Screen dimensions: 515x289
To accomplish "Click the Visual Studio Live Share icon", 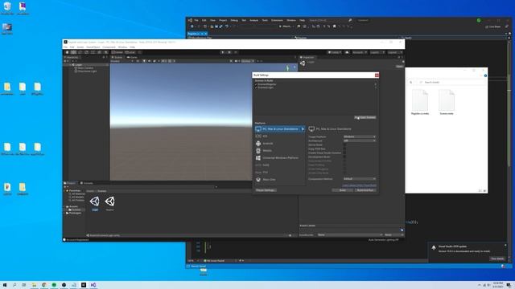I will pos(492,26).
